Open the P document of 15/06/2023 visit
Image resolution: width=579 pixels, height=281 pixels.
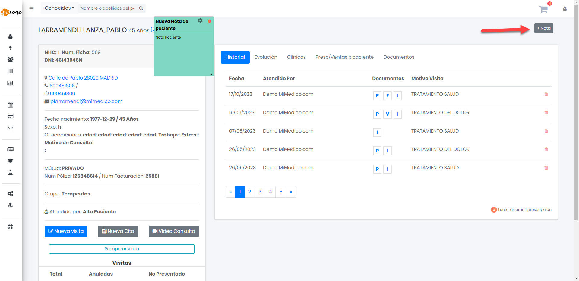(377, 114)
